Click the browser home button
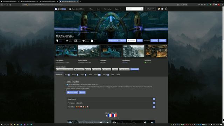This screenshot has width=224, height=126. (x=10, y=5)
